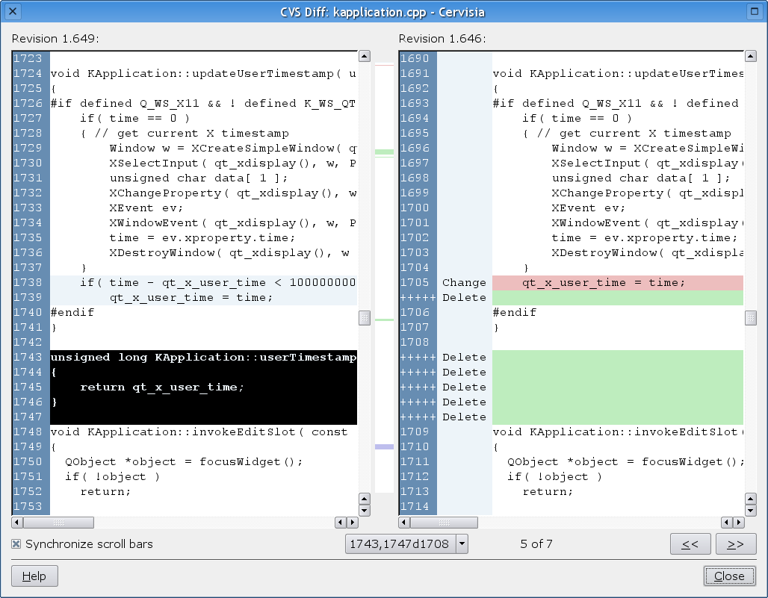Click the right pane's horizontal scroll-right arrow
The width and height of the screenshot is (768, 598).
coord(739,523)
